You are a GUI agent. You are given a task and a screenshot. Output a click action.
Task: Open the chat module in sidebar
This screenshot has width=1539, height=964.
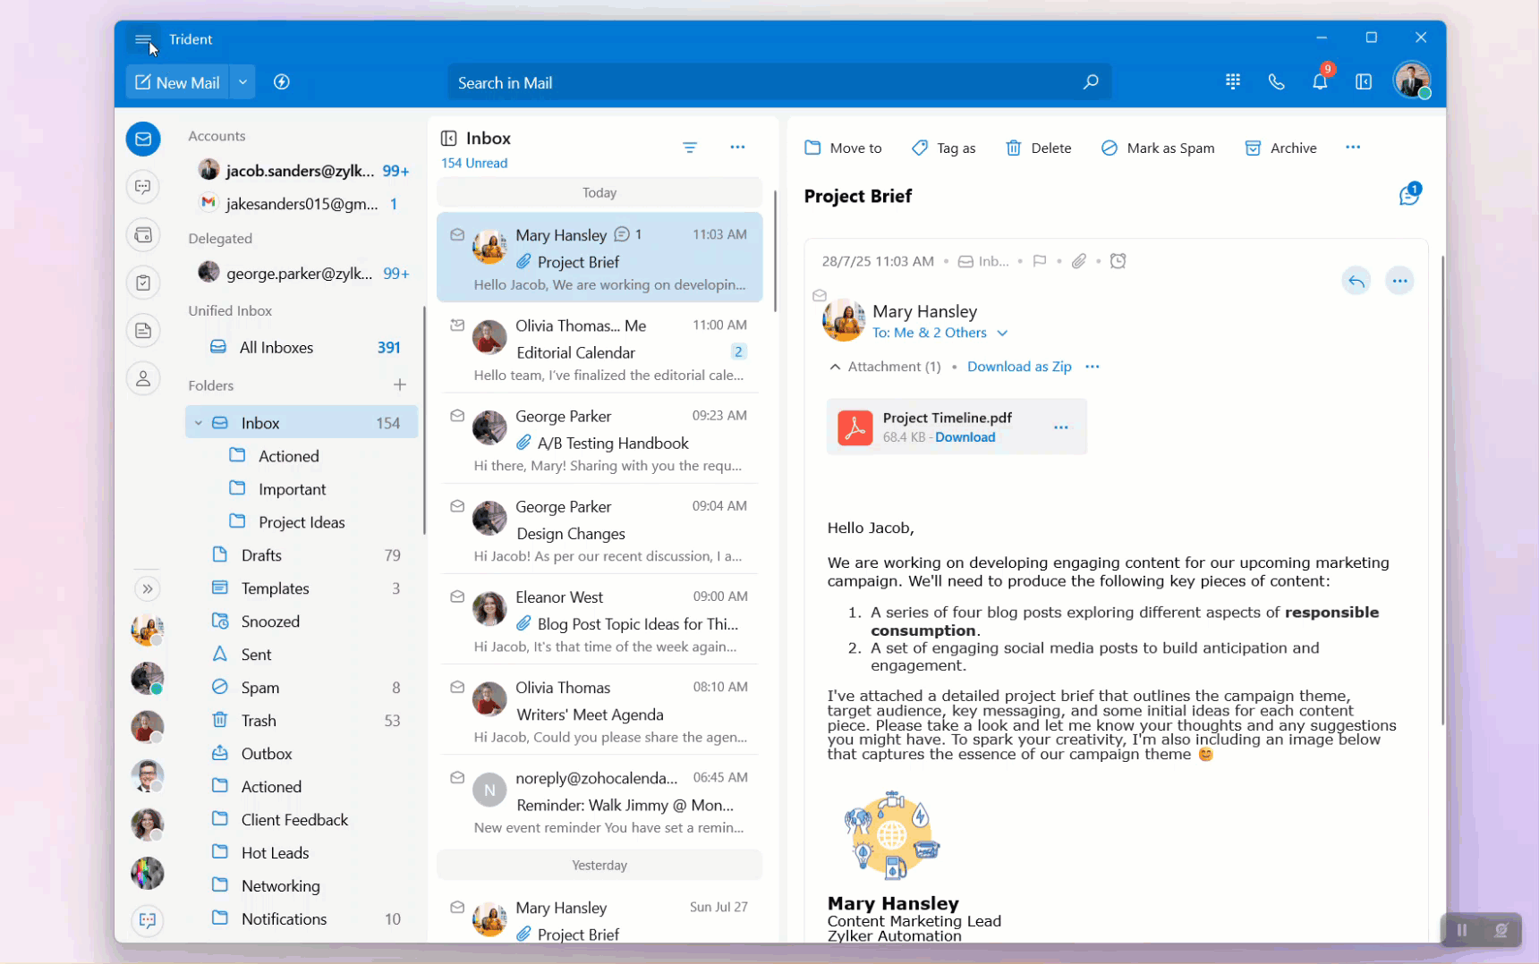click(x=143, y=187)
